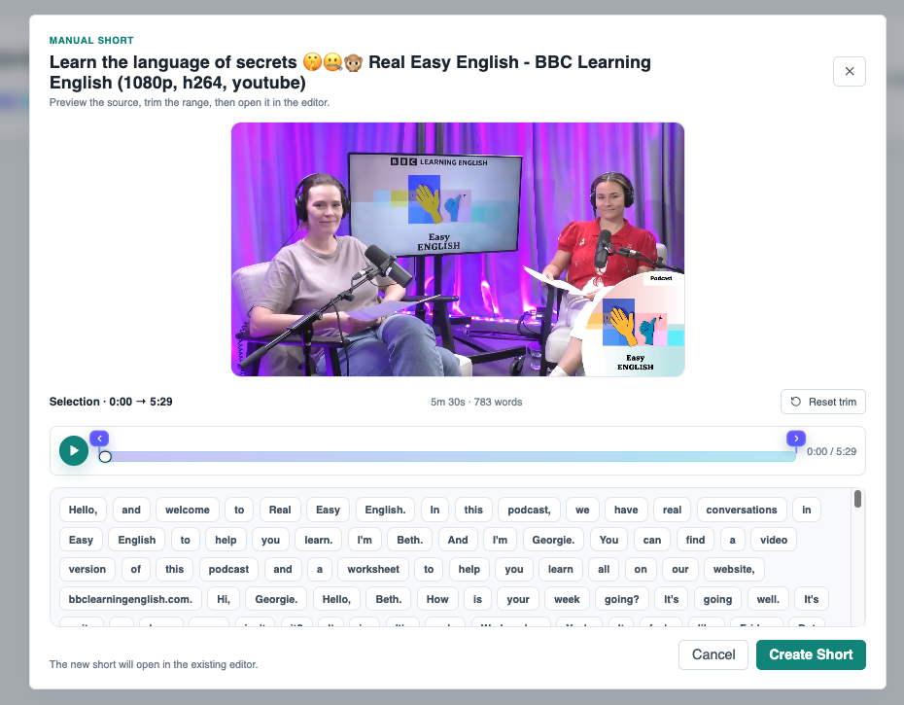904x705 pixels.
Task: Select the transcript word "our"
Action: [x=679, y=570]
